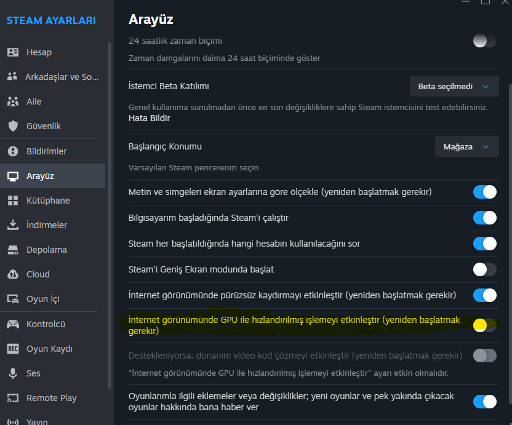The height and width of the screenshot is (425, 512).
Task: Open the Beta seçilmedi dropdown
Action: [454, 86]
